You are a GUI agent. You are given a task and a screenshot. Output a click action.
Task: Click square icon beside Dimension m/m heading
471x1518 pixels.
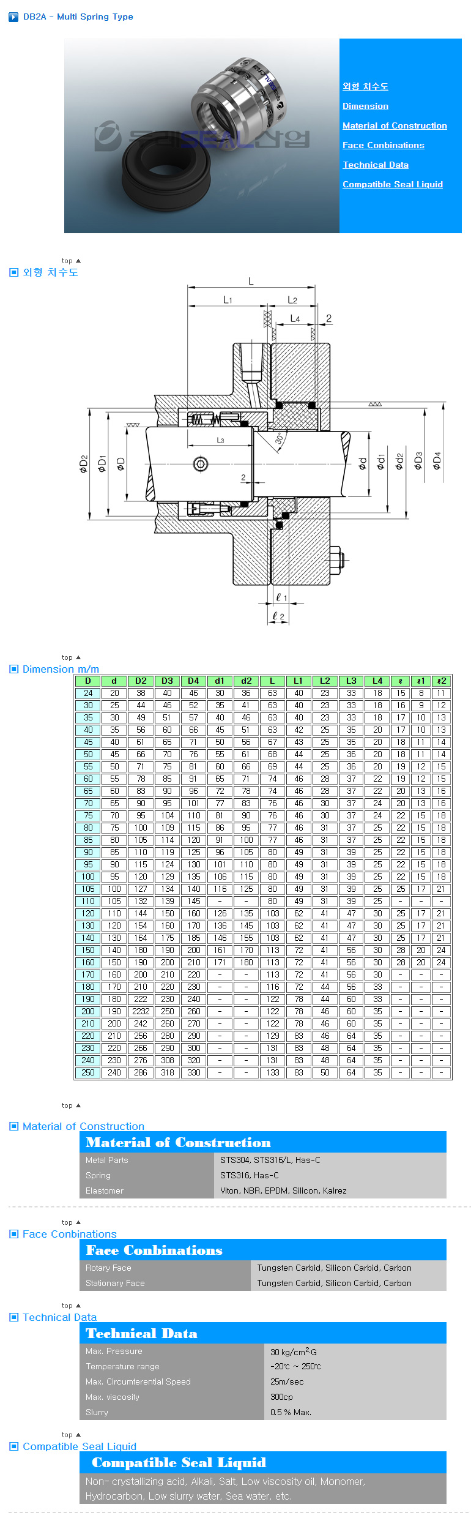pos(14,669)
